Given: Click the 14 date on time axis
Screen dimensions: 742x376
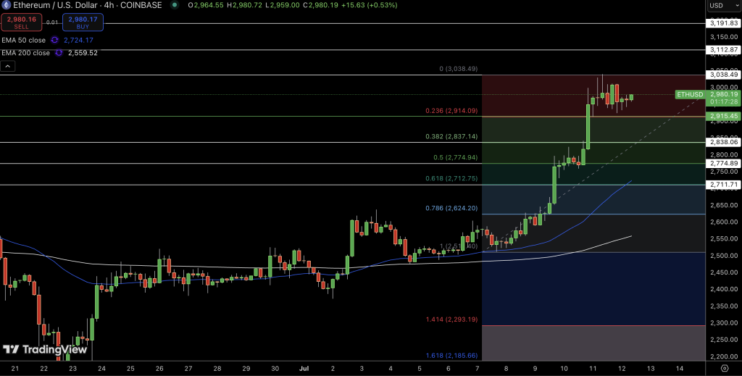Looking at the screenshot, I should 680,368.
